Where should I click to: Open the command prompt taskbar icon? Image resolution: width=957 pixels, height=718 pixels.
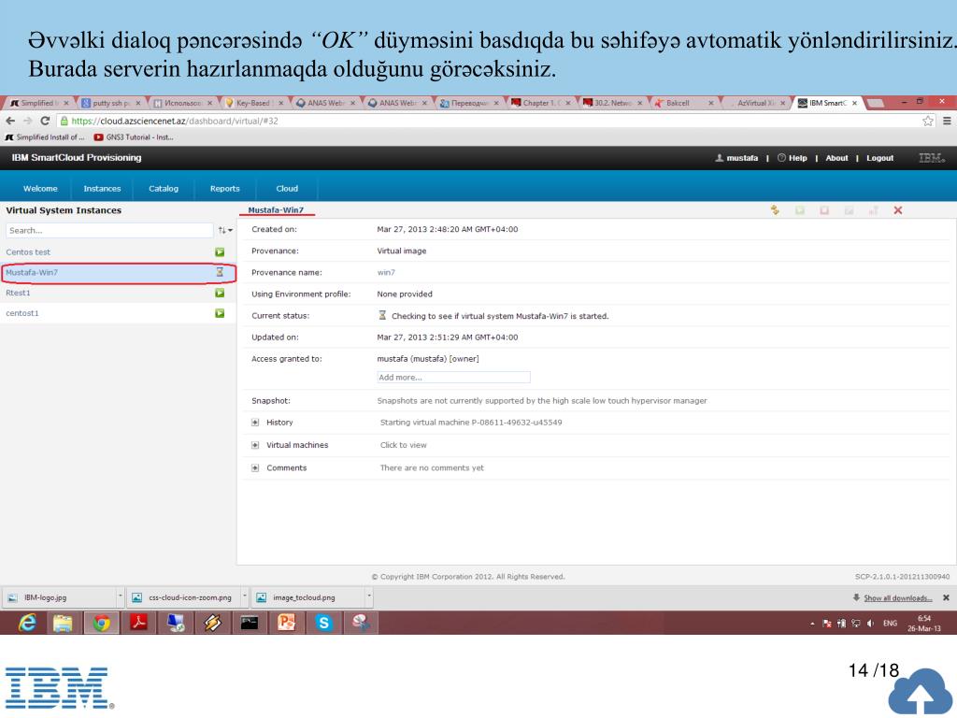tap(249, 623)
